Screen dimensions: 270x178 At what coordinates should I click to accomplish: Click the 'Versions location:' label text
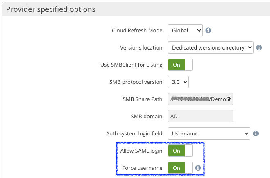[x=142, y=47]
